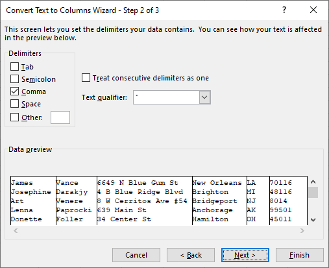Screen dimensions: 329x268
Task: Click 48116 in the data preview
Action: [x=281, y=192]
